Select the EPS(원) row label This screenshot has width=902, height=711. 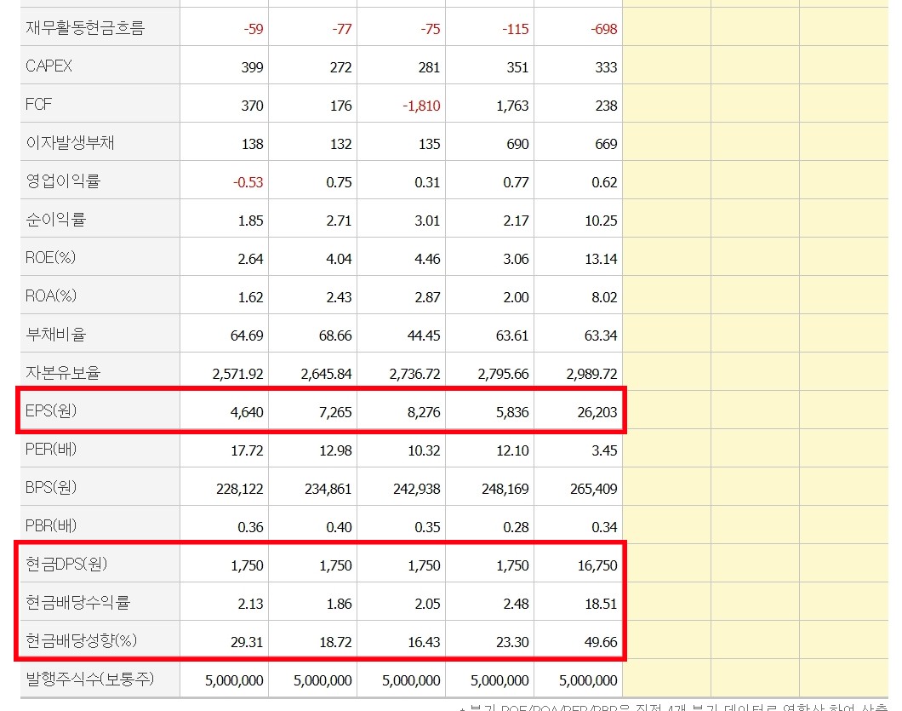coord(51,410)
